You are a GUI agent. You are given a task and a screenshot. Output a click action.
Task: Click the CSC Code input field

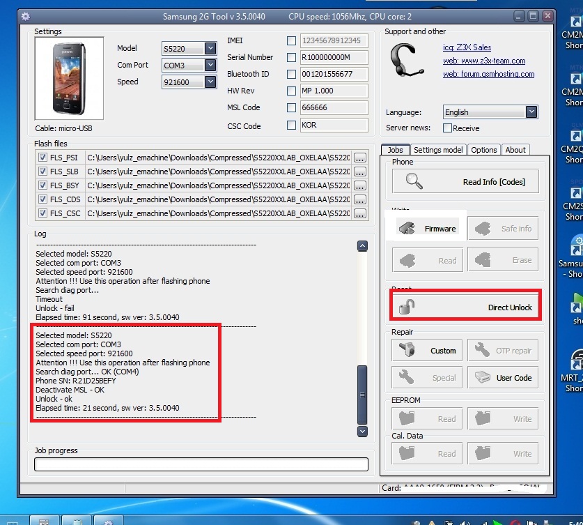(334, 125)
